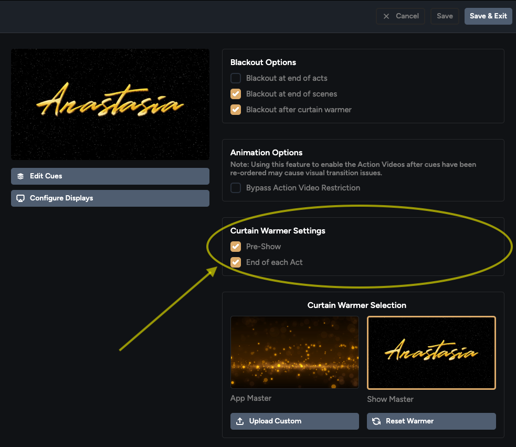This screenshot has width=516, height=447.
Task: Click the large Anastasia preview image
Action: click(x=110, y=104)
